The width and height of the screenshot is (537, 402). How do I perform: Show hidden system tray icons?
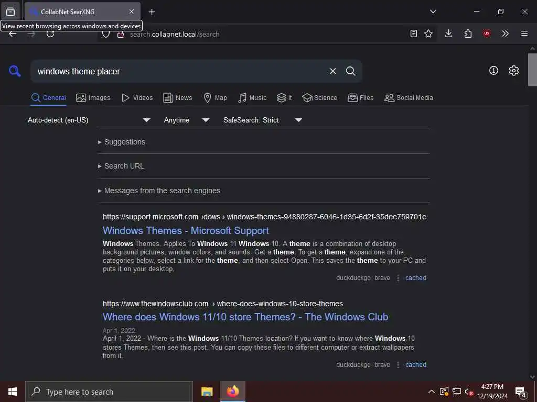pyautogui.click(x=432, y=392)
